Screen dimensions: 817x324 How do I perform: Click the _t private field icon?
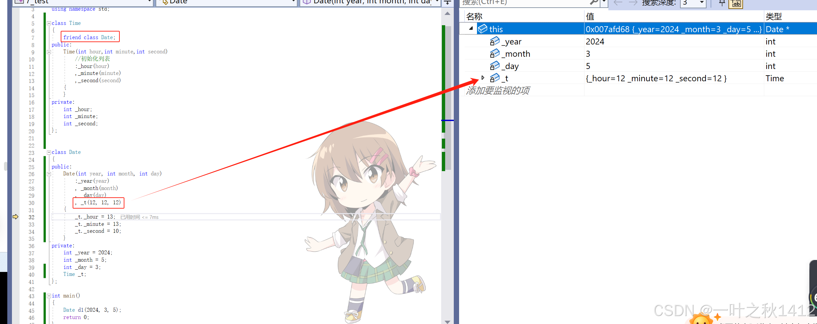pos(495,78)
